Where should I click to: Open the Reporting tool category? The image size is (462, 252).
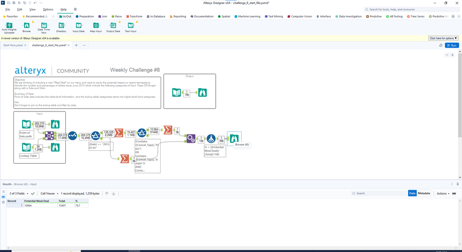click(x=178, y=17)
